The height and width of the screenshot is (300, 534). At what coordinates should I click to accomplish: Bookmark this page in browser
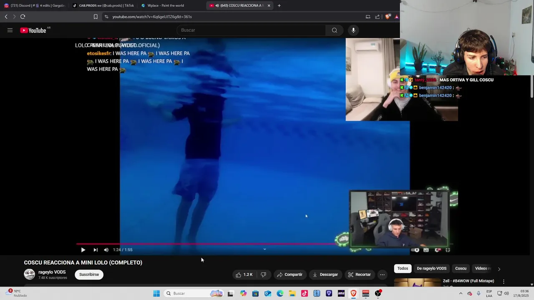coord(96,17)
